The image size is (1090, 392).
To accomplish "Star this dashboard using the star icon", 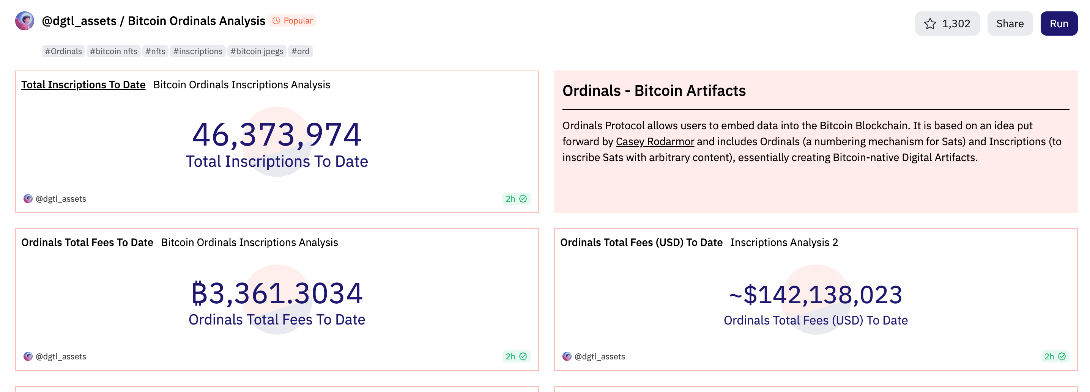I will tap(929, 24).
